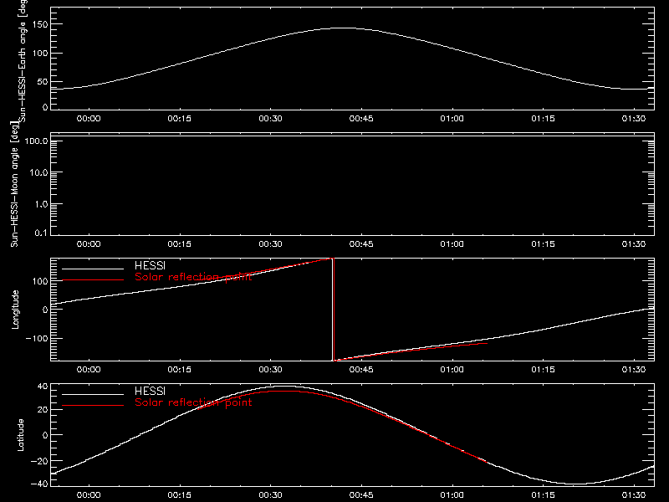669x502 pixels.
Task: Click the Sun-HESSI-Moon angle axis label
Action: tap(14, 184)
